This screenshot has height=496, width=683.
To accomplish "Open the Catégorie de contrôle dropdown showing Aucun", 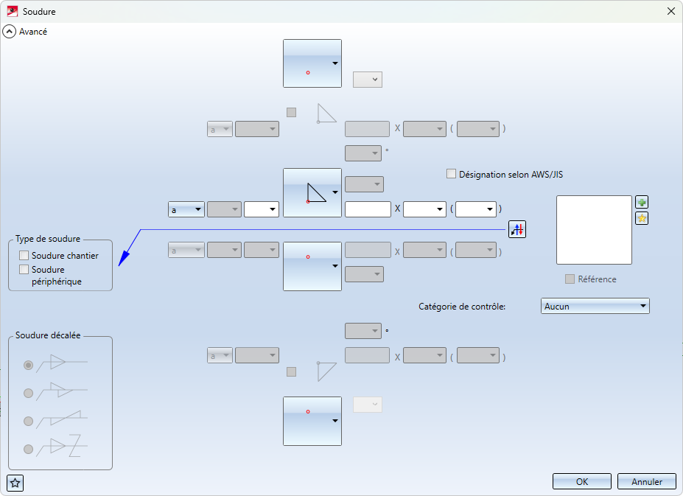I will 595,306.
